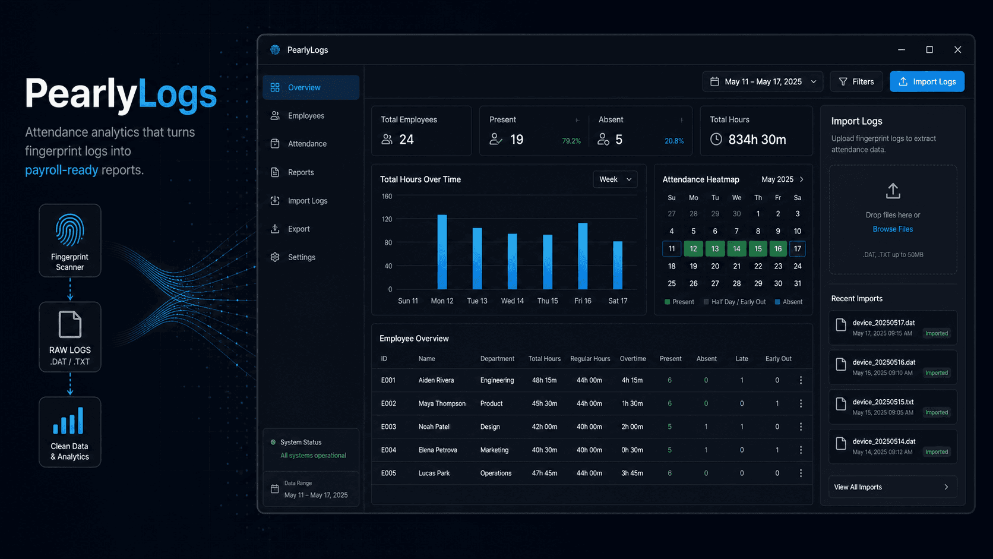
Task: Click the PearlyLogs fingerprint logo in title bar
Action: coord(275,50)
